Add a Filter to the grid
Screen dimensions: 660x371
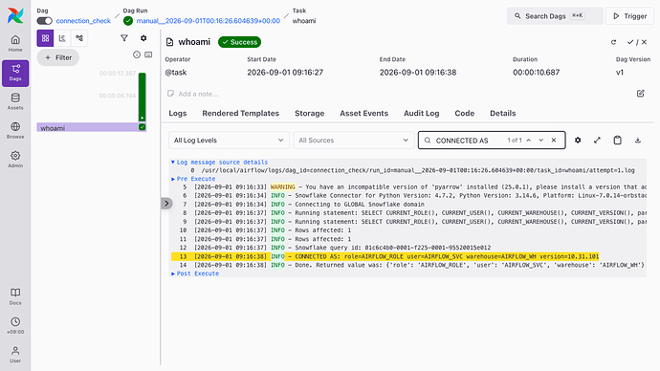[x=58, y=57]
